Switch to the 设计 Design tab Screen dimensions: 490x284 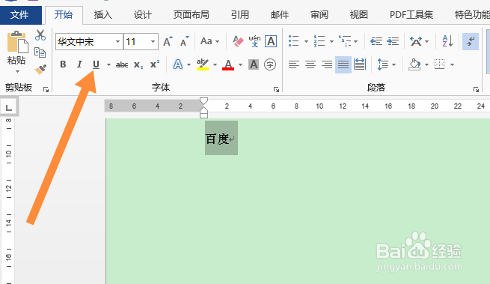click(142, 15)
